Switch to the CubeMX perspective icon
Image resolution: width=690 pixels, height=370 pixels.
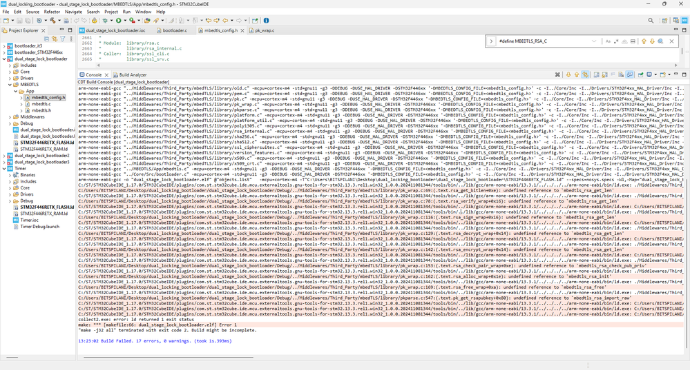click(x=684, y=20)
